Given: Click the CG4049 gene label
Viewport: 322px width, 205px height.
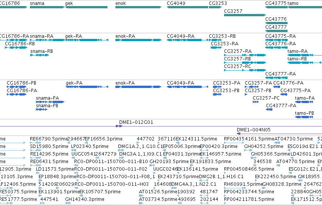Looking at the screenshot, I should tap(176, 3).
